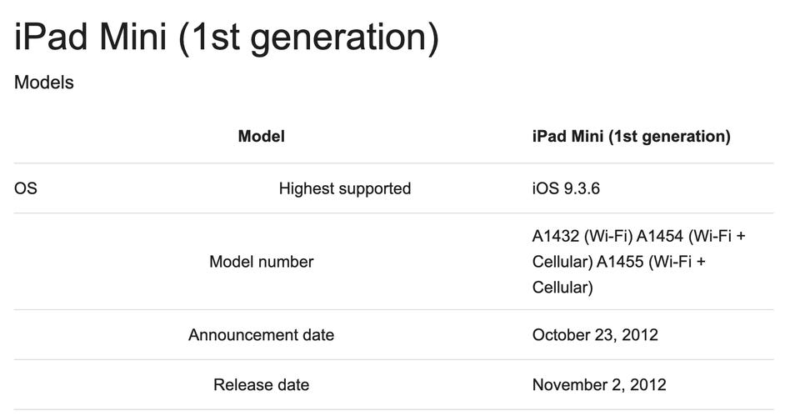Click the Announcement date label

pyautogui.click(x=261, y=335)
